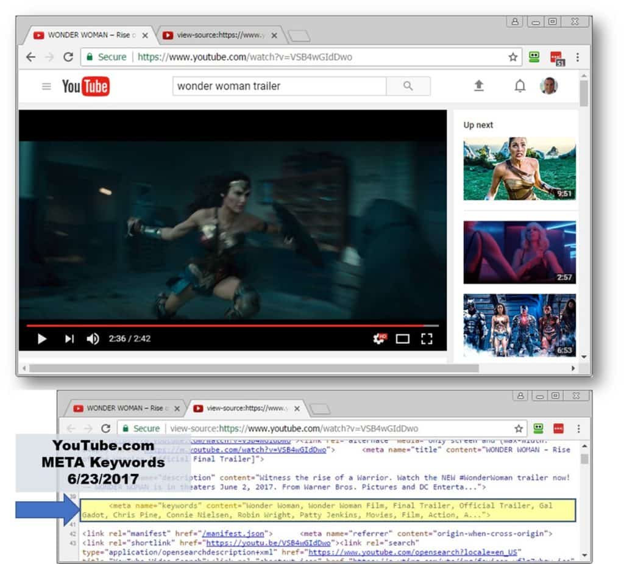Bookmark page with star in bottom window

(519, 429)
